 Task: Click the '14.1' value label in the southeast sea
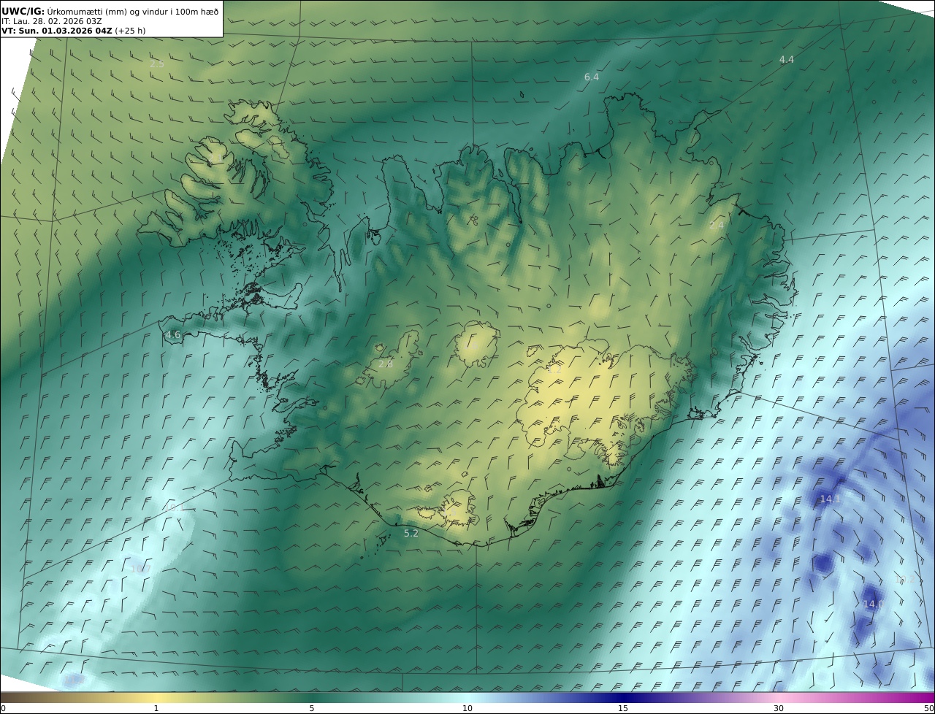tap(831, 499)
